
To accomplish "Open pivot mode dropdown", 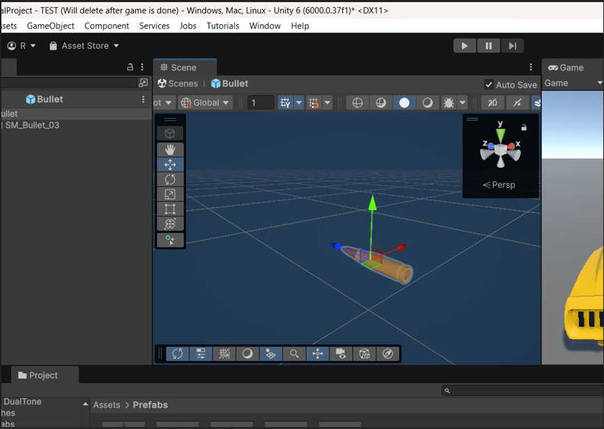I will (x=164, y=103).
